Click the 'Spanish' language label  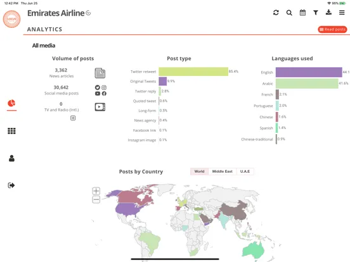(266, 128)
